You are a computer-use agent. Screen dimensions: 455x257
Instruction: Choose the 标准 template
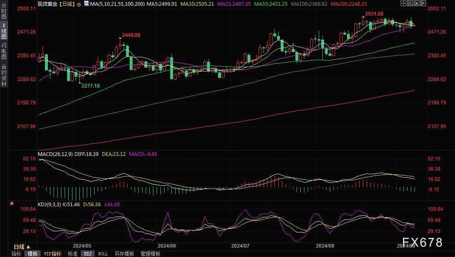click(x=72, y=254)
